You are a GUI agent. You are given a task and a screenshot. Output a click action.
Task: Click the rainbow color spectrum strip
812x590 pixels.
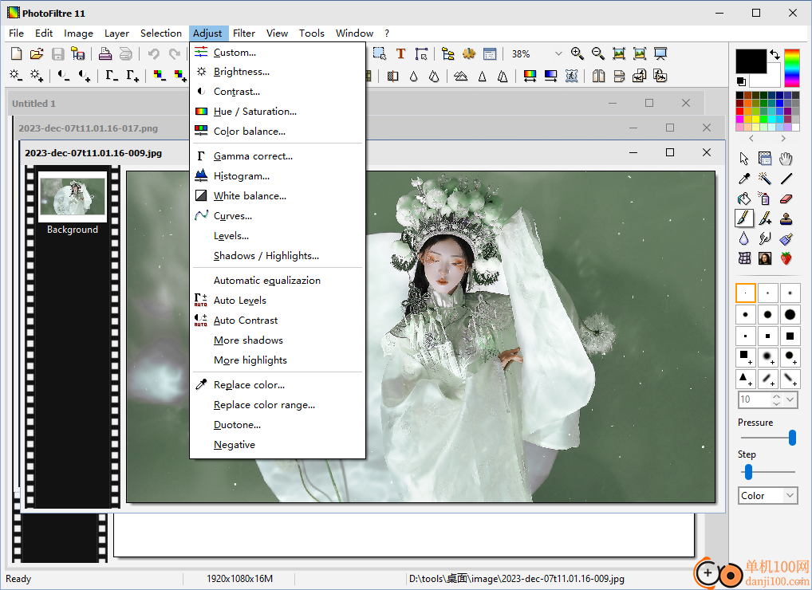[792, 68]
